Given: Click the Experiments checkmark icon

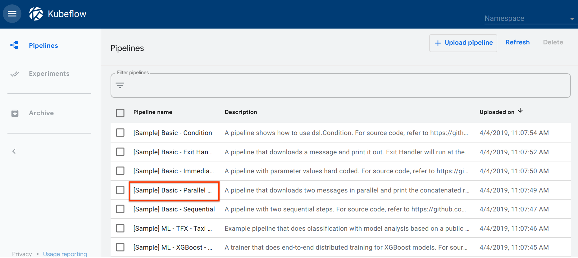Looking at the screenshot, I should (x=15, y=74).
